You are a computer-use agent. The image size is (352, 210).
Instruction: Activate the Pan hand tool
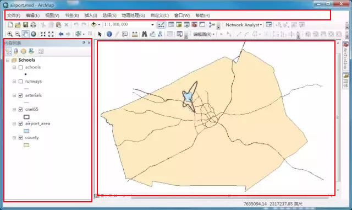[25, 34]
